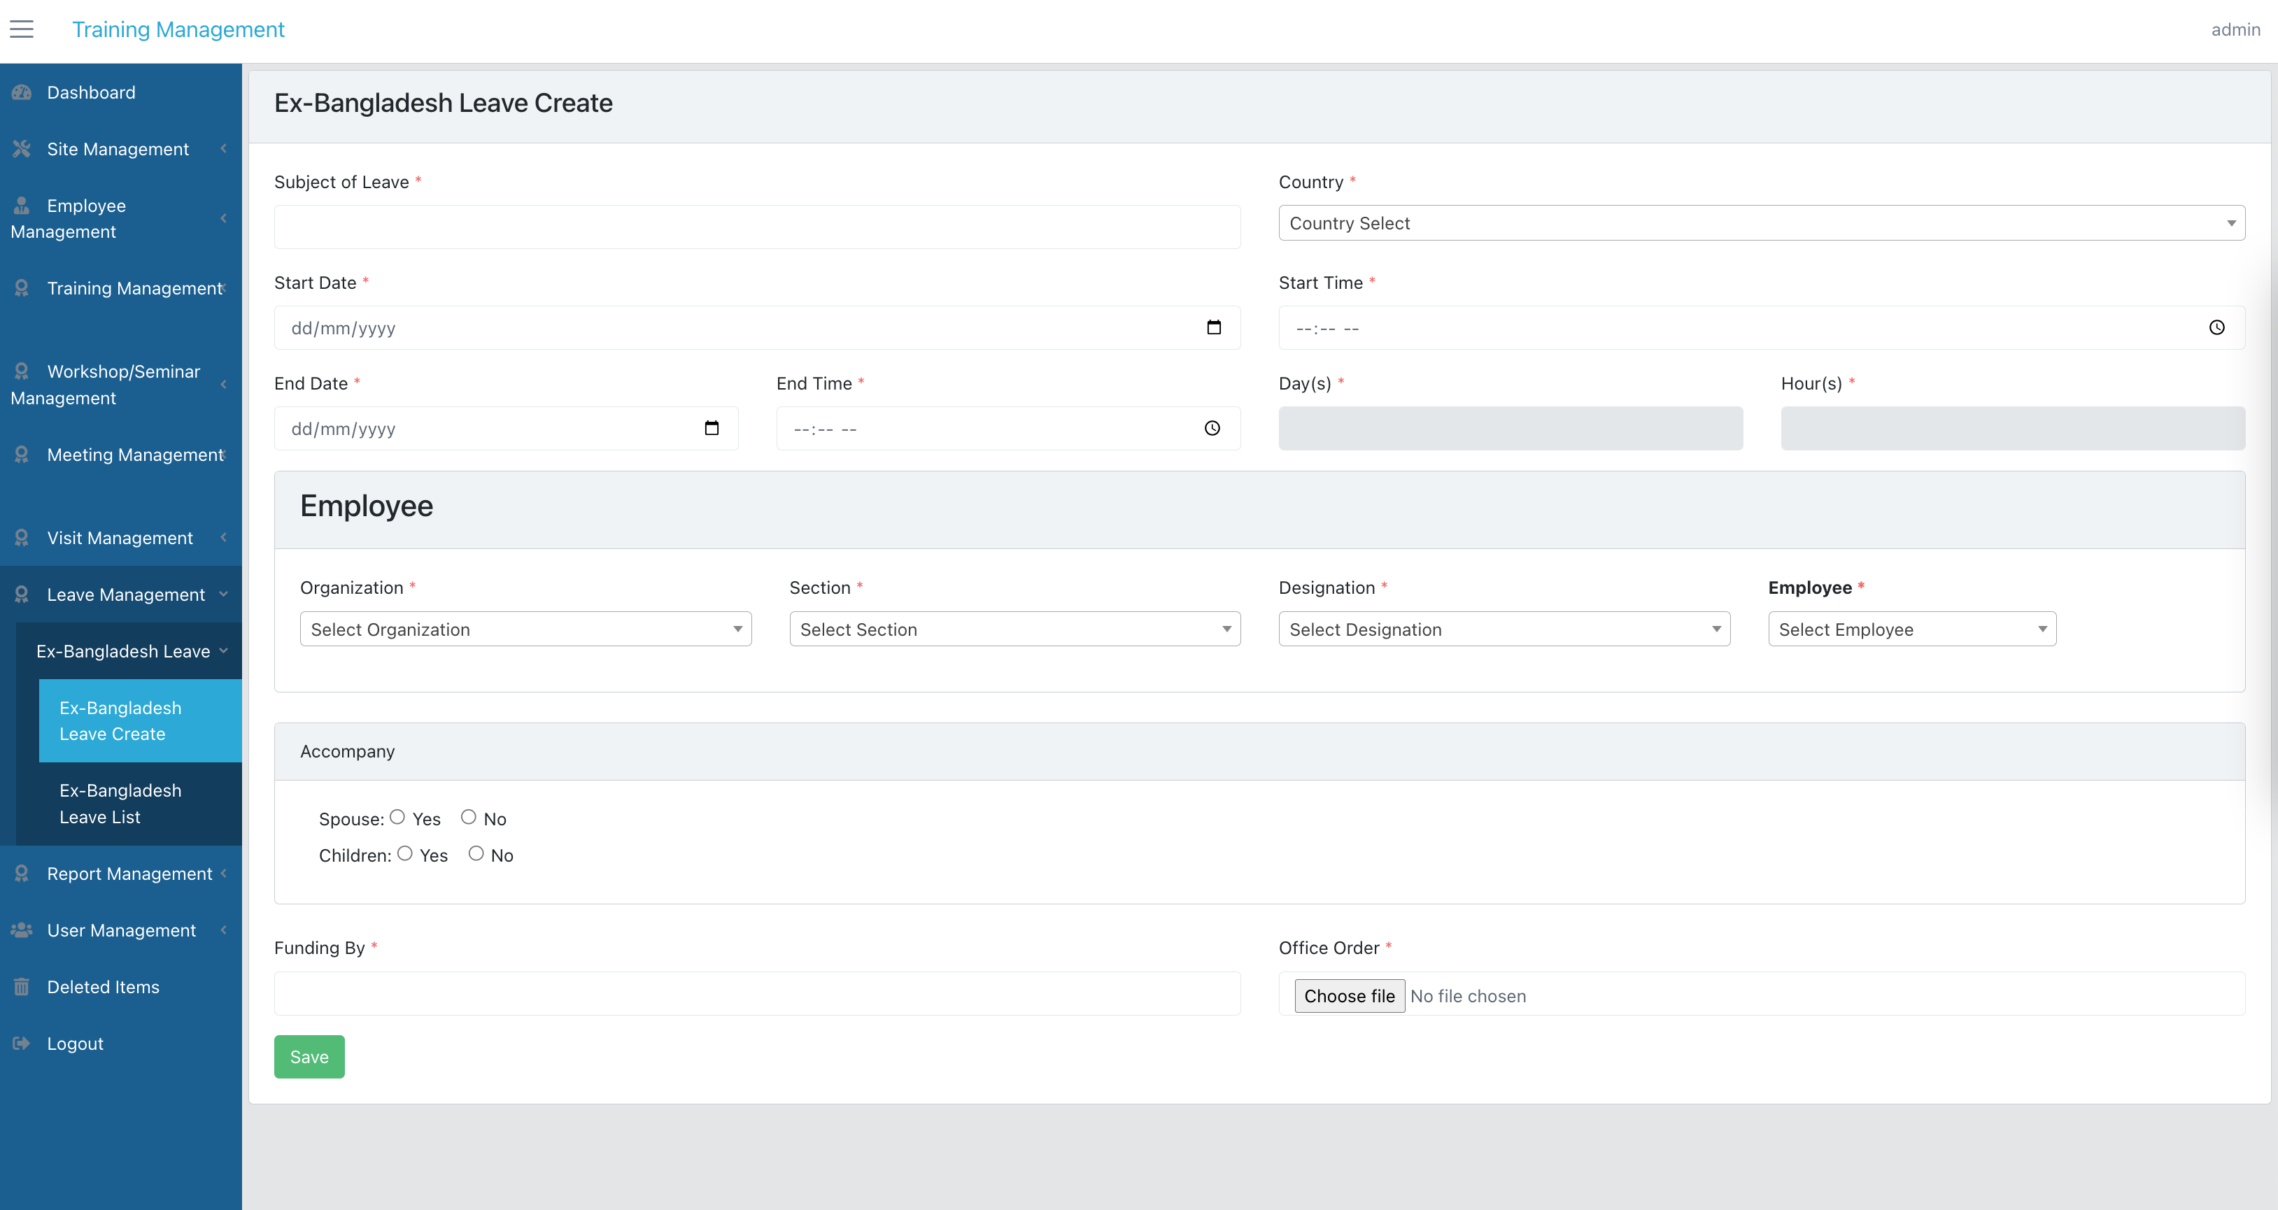
Task: Open Ex-Bangladesh Leave List menu item
Action: (141, 804)
